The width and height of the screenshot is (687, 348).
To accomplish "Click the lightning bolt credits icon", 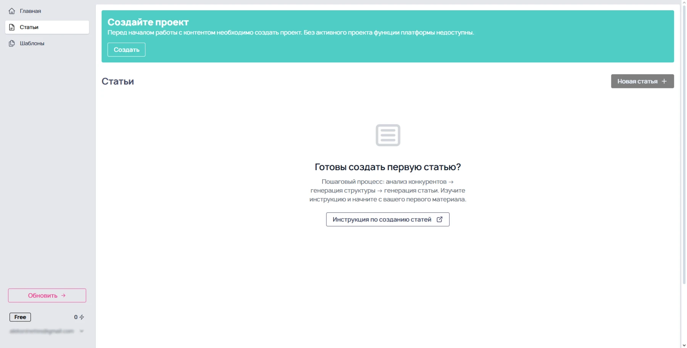I will 82,317.
